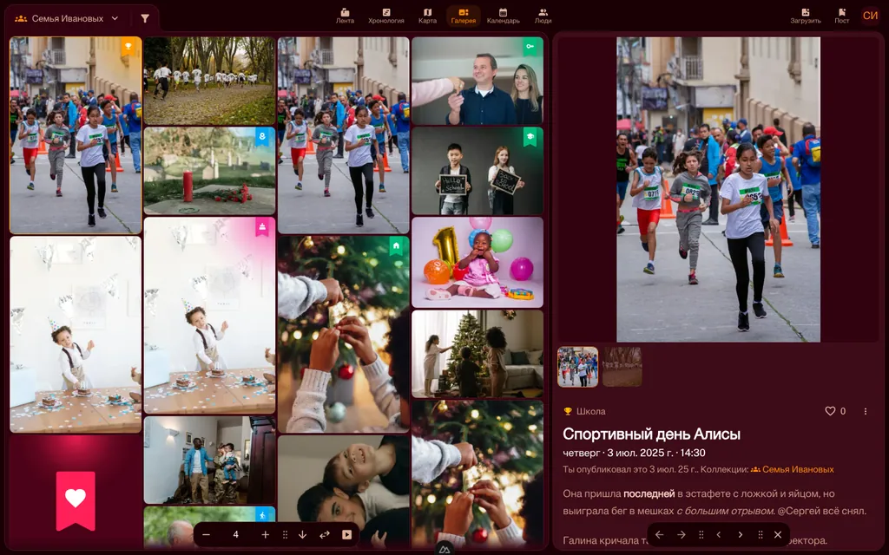The image size is (889, 555).
Task: Select the running race thumbnail in detail panel
Action: click(x=577, y=367)
